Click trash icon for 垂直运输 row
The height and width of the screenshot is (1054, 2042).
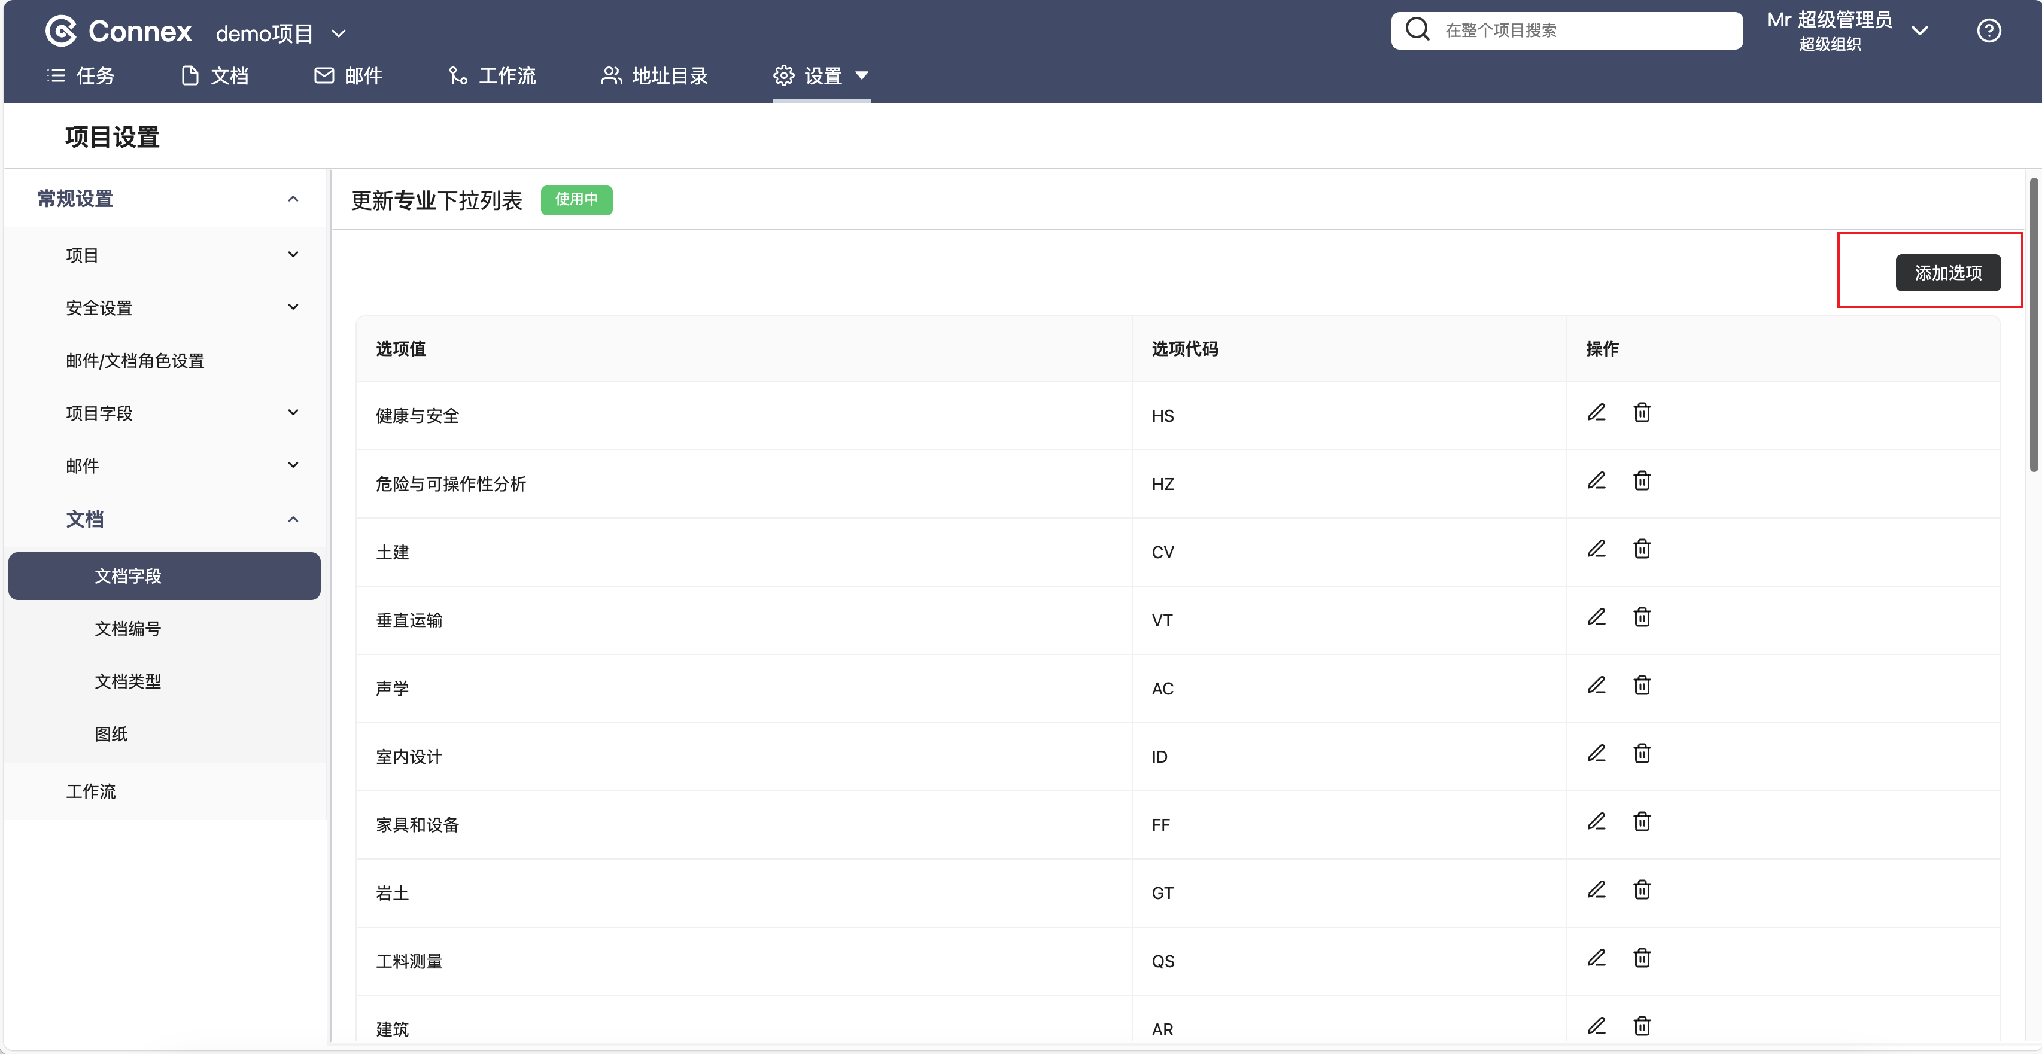[1642, 617]
